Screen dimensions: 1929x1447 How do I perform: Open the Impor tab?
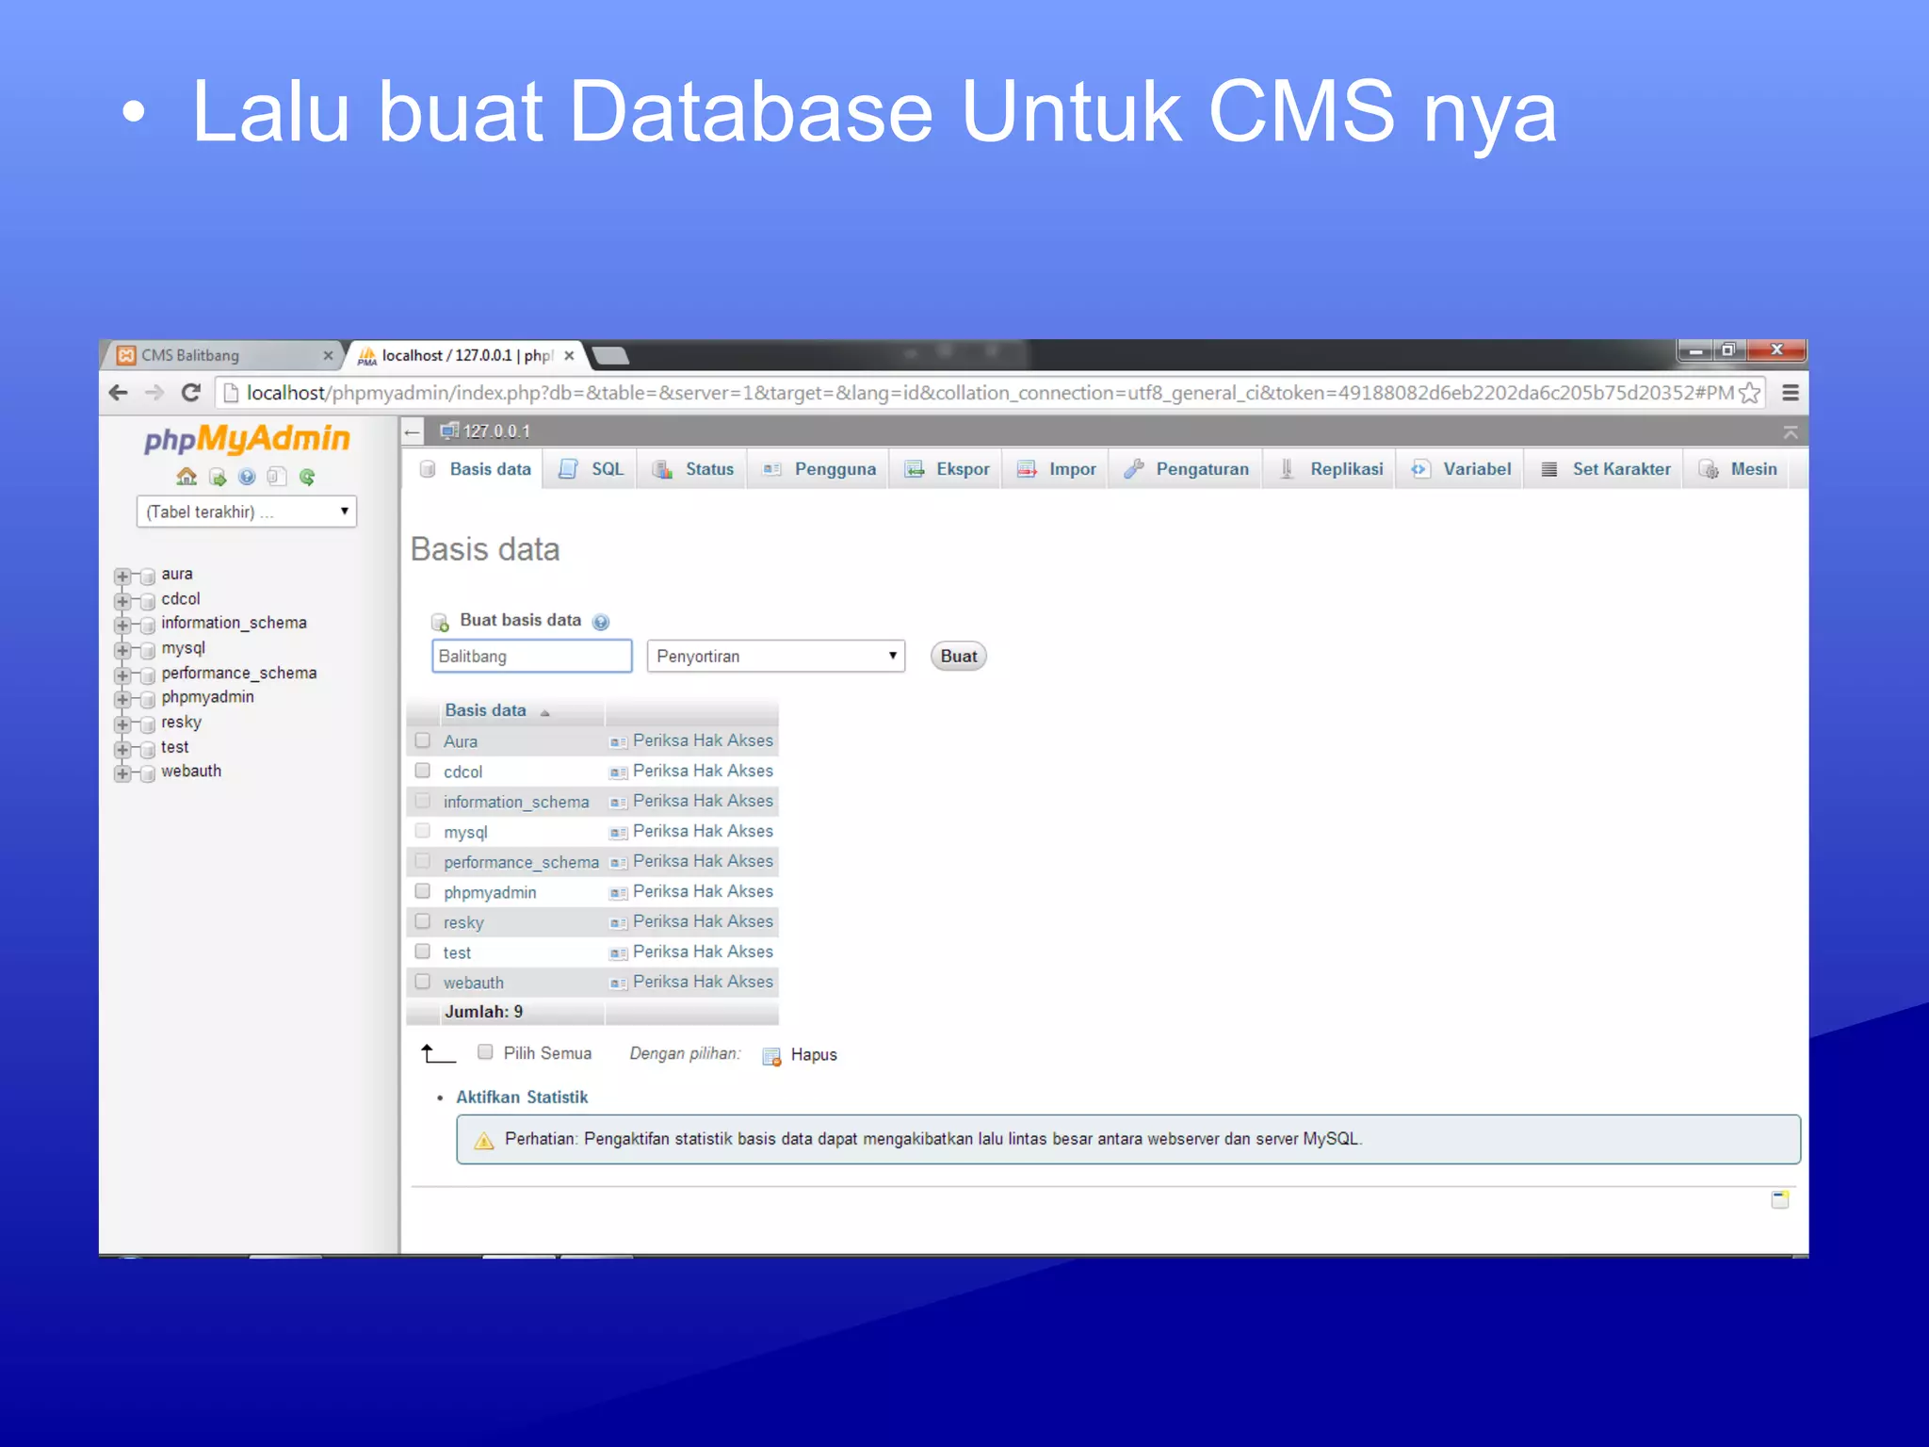(1056, 469)
